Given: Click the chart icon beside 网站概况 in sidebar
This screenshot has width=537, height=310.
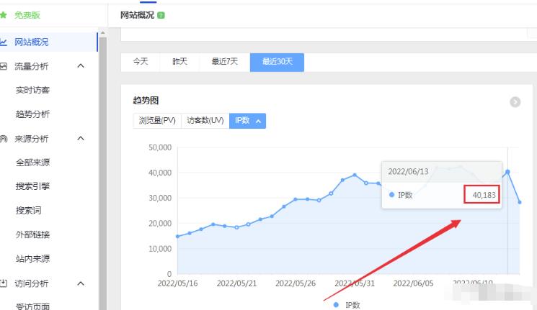Looking at the screenshot, I should pyautogui.click(x=3, y=42).
